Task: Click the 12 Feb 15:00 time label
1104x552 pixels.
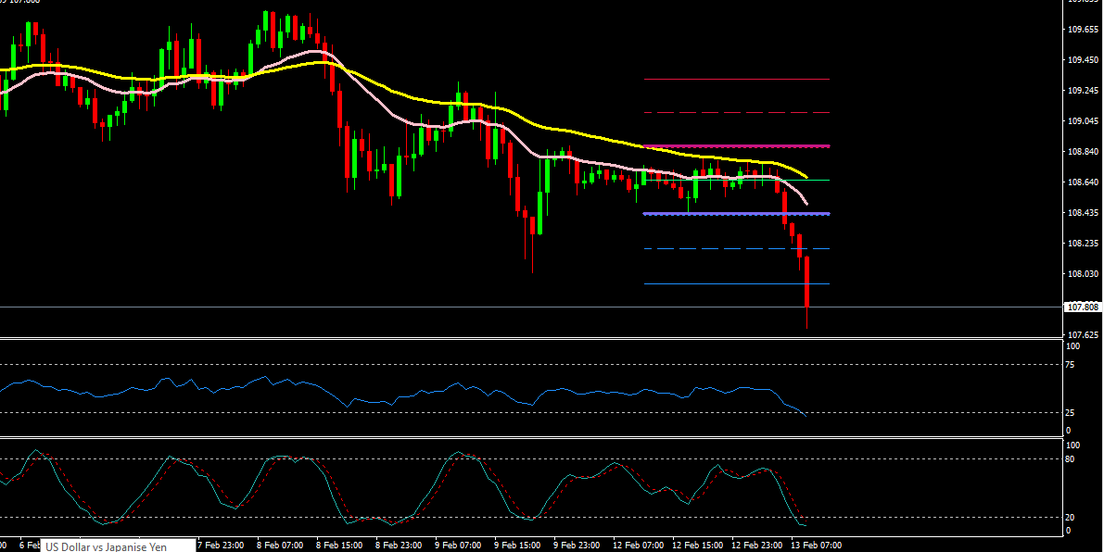Action: tap(697, 545)
